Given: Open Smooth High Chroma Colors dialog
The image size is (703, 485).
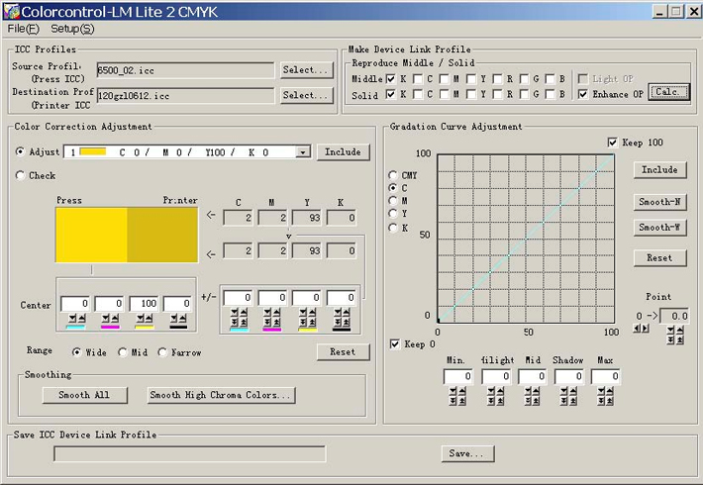Looking at the screenshot, I should click(222, 395).
